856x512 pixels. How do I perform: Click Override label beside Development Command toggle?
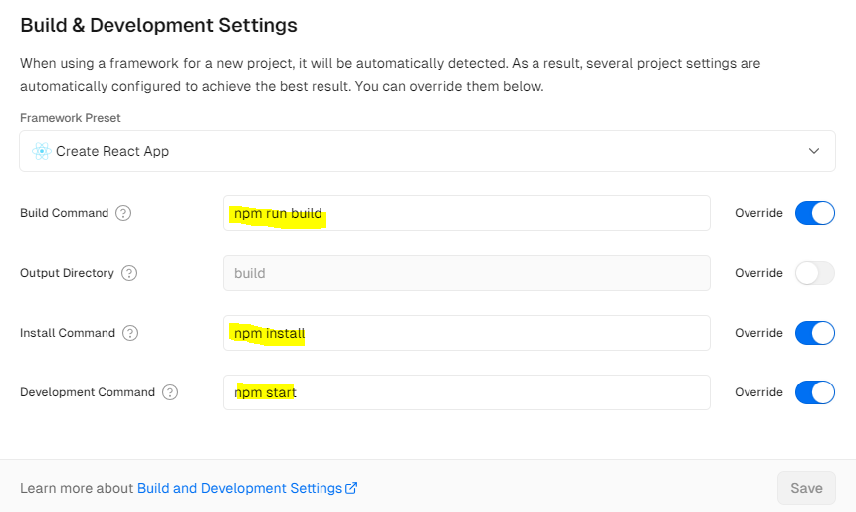(x=758, y=392)
